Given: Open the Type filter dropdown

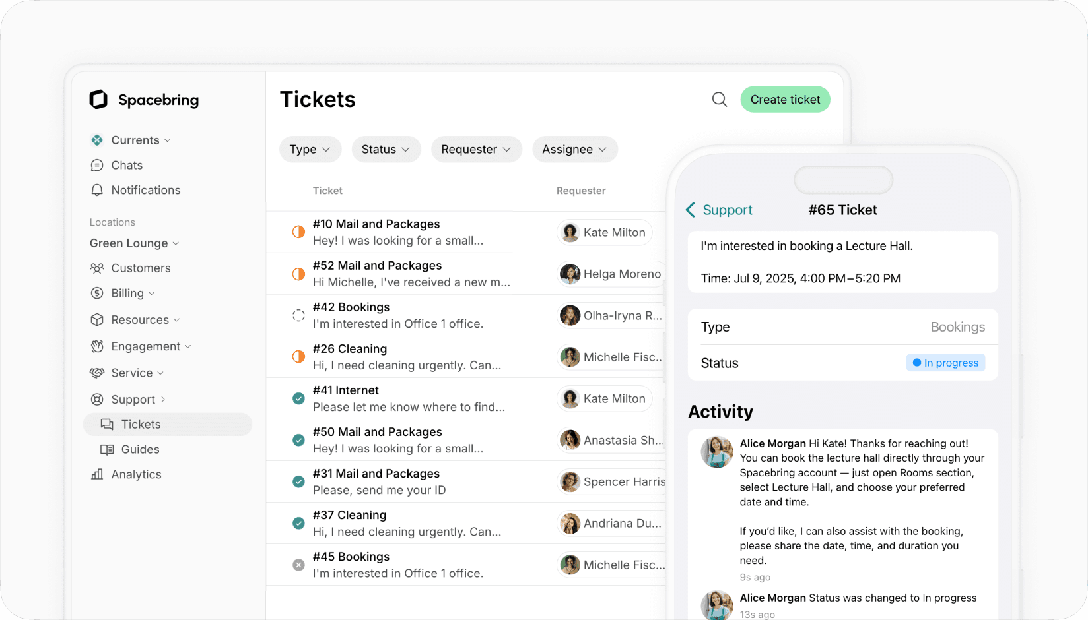Looking at the screenshot, I should (x=310, y=149).
